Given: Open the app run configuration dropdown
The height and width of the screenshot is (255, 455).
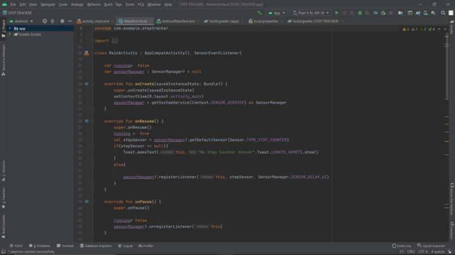Looking at the screenshot, I should (276, 13).
